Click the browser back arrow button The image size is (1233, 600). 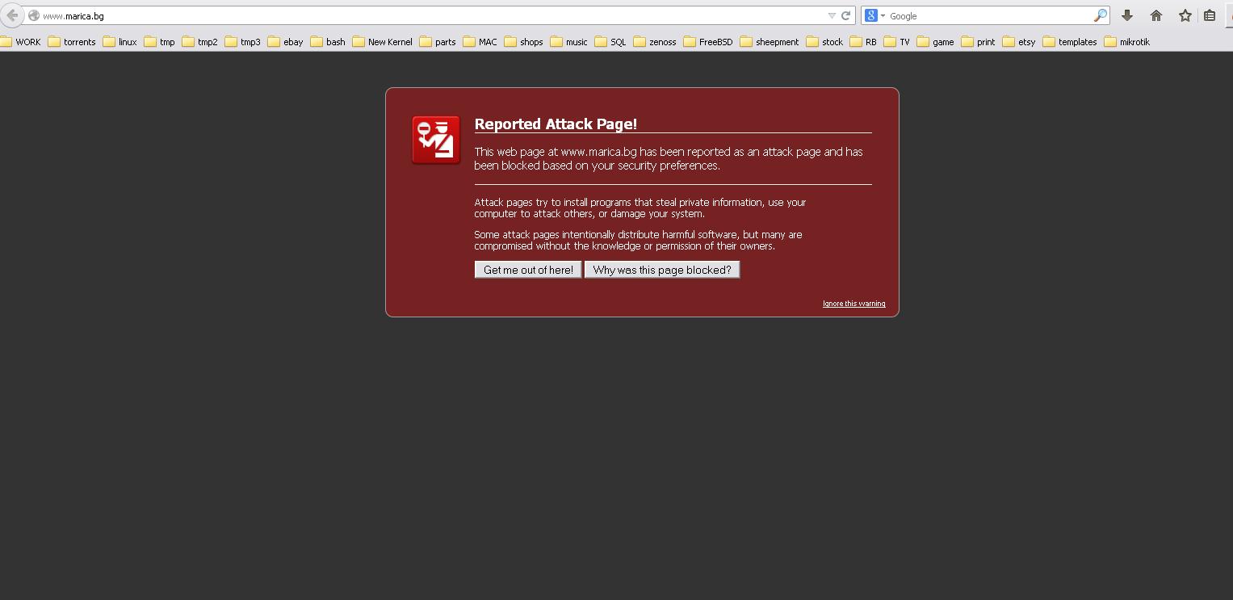click(x=11, y=15)
